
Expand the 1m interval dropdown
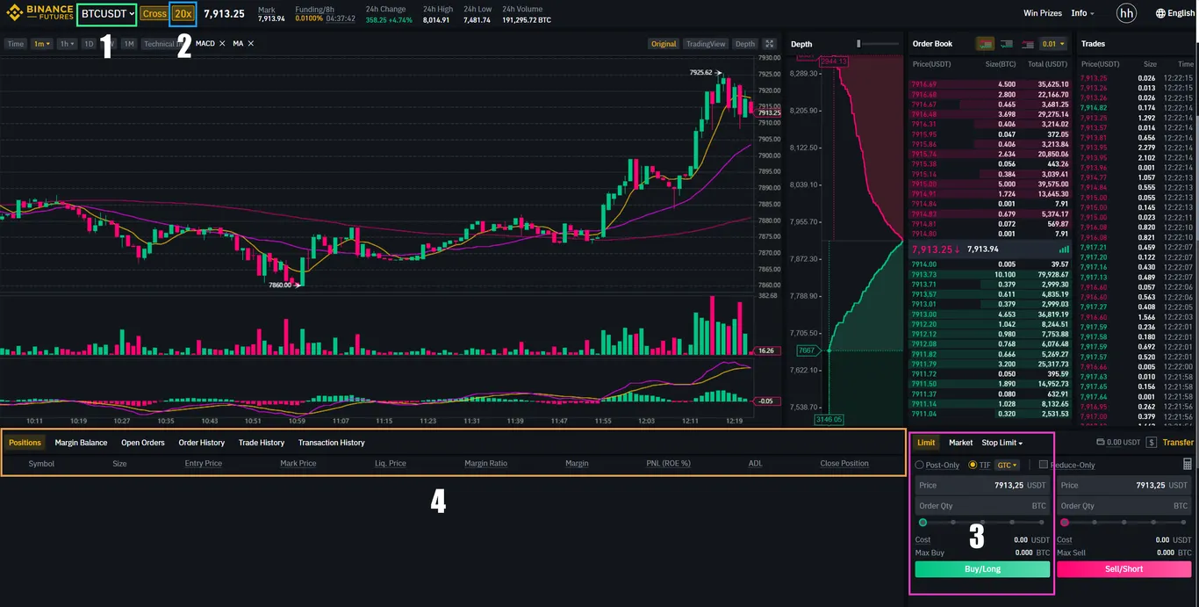tap(42, 44)
